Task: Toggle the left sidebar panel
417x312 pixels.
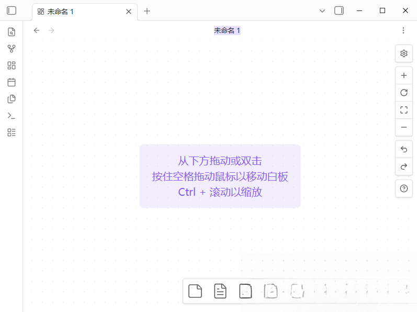Action: 12,10
